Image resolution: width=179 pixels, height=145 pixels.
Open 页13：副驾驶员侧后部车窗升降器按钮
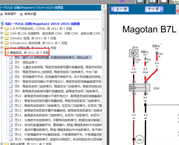point(58,110)
